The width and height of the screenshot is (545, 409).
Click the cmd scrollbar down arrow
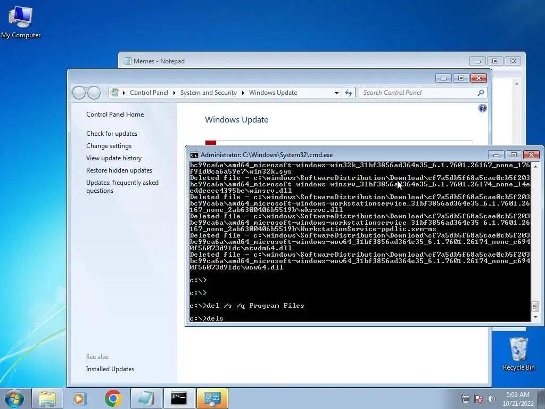535,317
